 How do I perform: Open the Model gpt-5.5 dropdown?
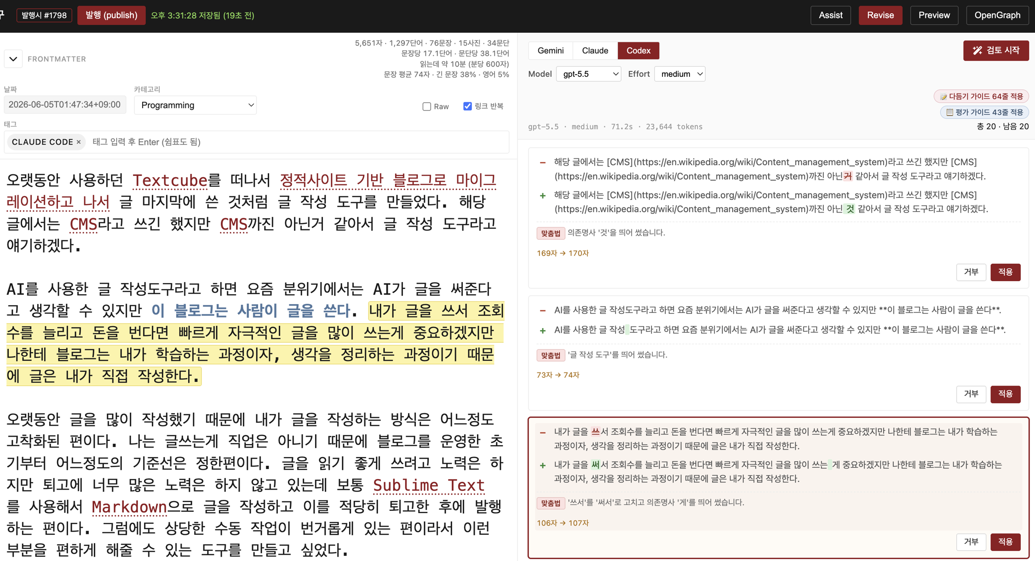click(x=589, y=74)
